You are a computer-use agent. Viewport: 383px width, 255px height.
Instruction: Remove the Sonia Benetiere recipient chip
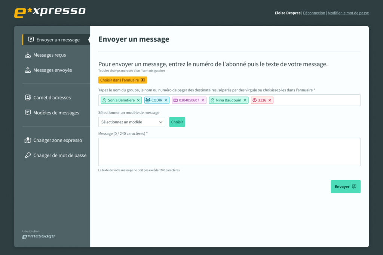(x=138, y=100)
